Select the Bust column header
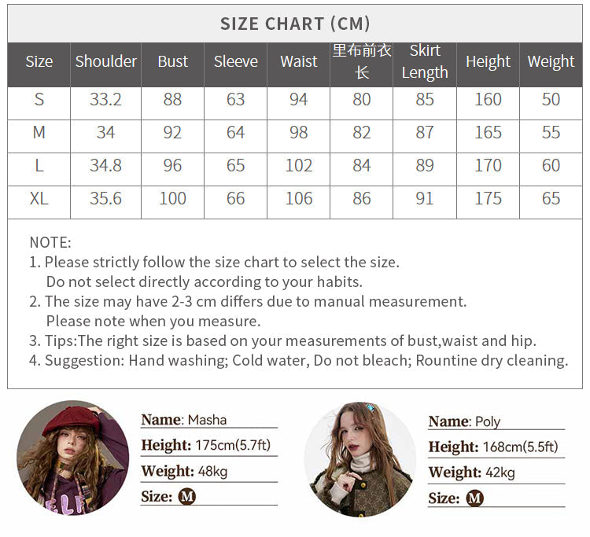This screenshot has width=590, height=537. (x=173, y=61)
